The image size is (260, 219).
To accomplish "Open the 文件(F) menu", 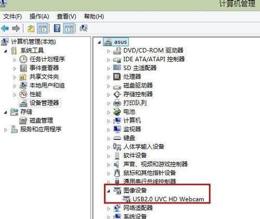I will [x=12, y=17].
